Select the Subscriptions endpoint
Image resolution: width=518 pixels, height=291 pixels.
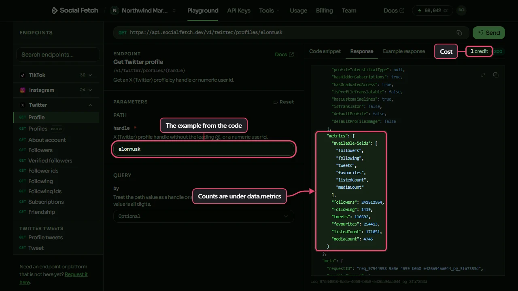click(56, 202)
